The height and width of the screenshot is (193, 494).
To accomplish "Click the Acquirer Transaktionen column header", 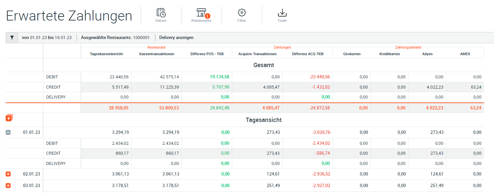I will pyautogui.click(x=257, y=54).
